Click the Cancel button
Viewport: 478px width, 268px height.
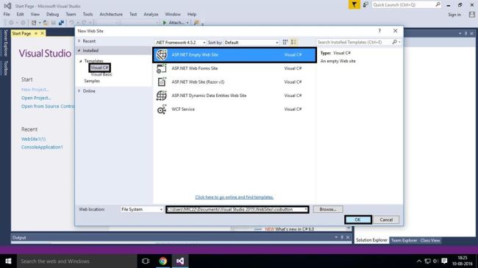tap(386, 220)
